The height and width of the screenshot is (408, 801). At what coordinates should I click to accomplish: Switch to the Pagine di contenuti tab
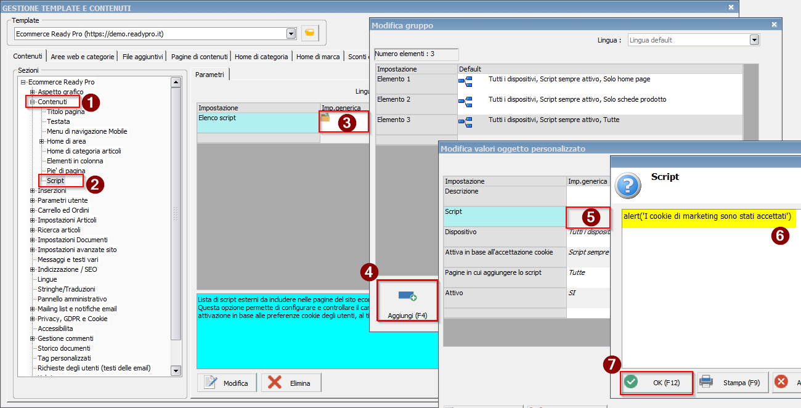tap(199, 57)
